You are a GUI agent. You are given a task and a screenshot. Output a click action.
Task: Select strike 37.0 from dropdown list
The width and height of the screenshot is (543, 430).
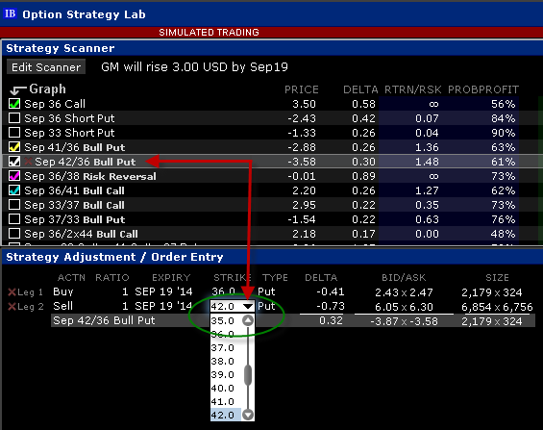223,347
